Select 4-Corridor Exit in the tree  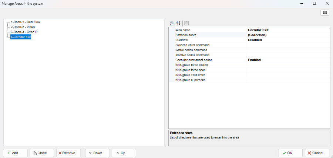(21, 37)
